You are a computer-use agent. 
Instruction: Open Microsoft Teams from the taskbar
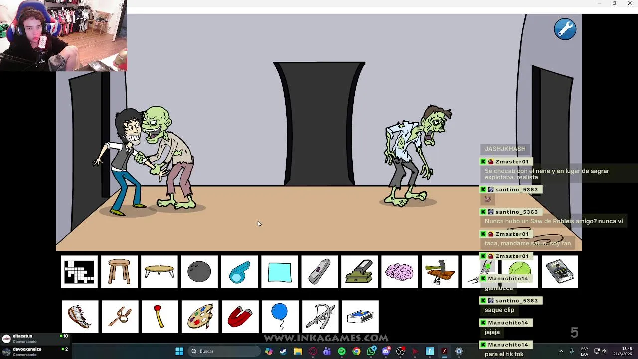327,351
